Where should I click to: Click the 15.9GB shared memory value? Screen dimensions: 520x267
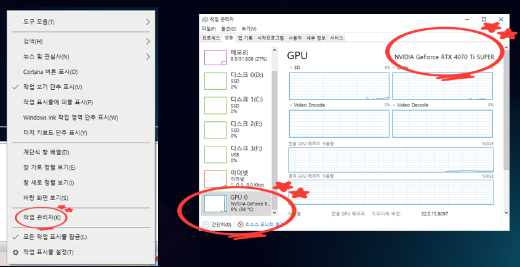pyautogui.click(x=487, y=176)
